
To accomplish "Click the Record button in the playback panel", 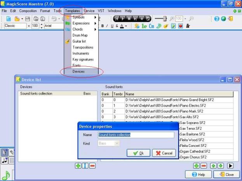I will [141, 19].
